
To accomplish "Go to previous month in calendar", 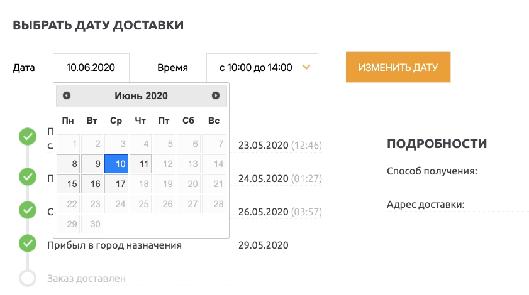I will (67, 95).
